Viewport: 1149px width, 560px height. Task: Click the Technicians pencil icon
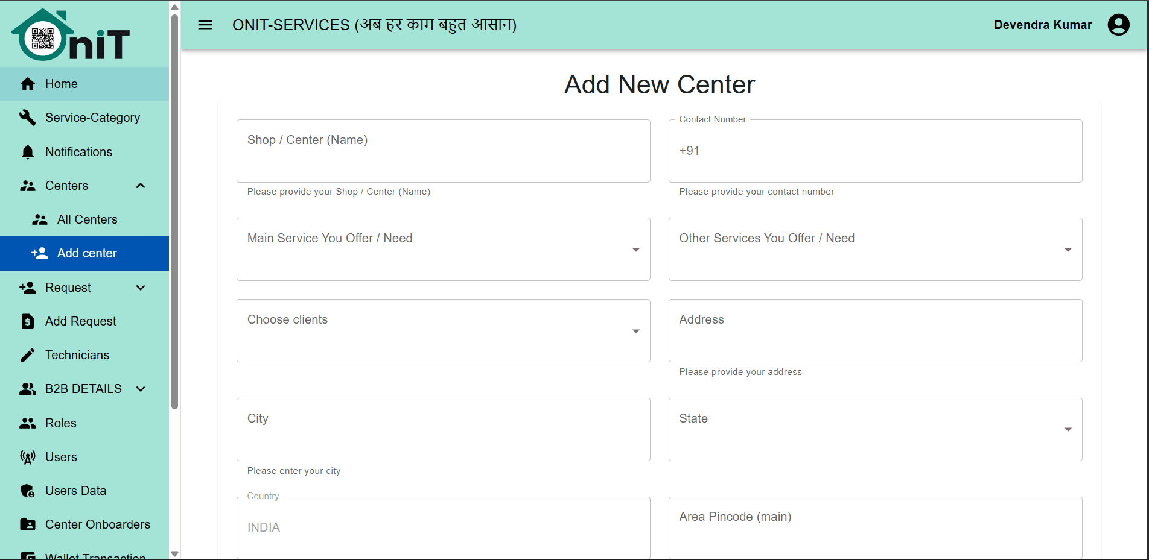point(28,355)
